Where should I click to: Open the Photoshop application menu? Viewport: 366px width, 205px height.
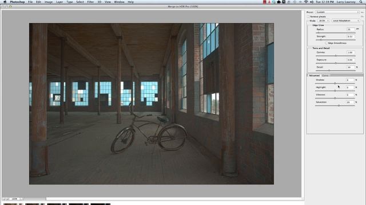[17, 2]
